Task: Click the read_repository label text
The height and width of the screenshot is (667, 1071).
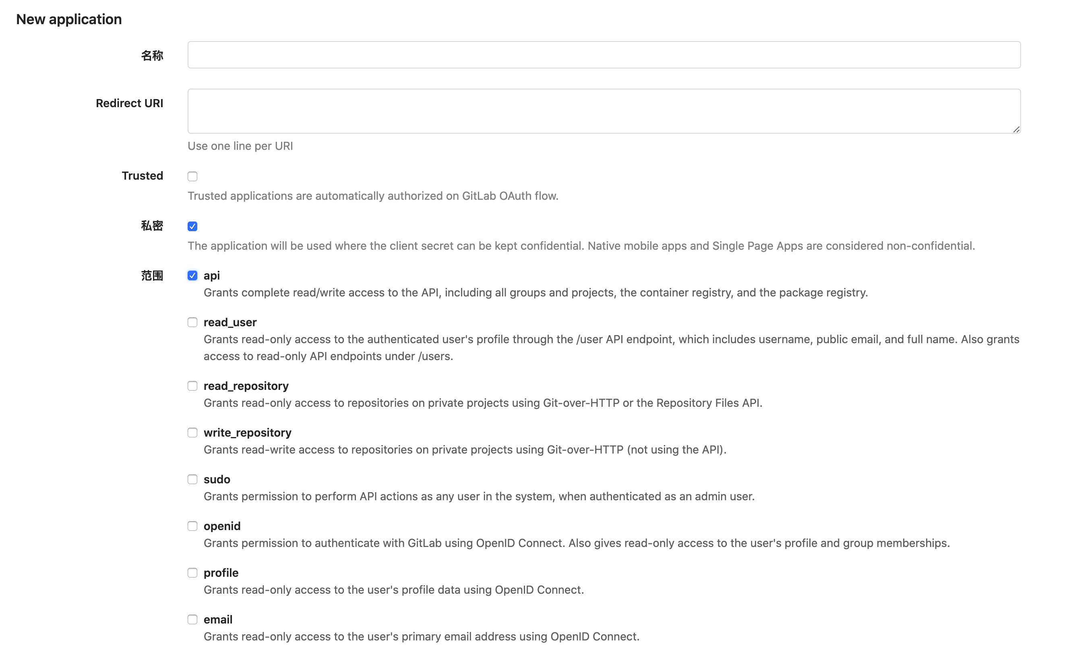Action: point(246,386)
